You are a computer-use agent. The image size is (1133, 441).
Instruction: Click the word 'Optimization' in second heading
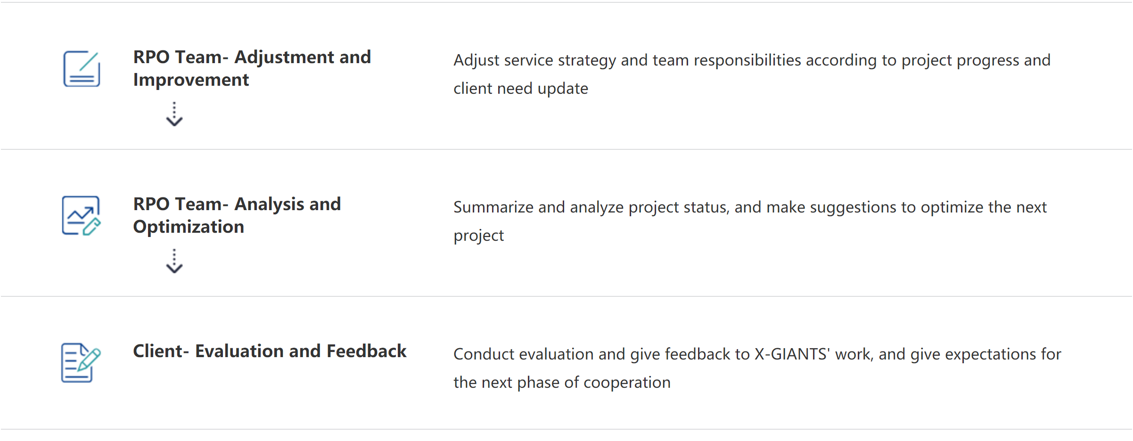(x=189, y=227)
